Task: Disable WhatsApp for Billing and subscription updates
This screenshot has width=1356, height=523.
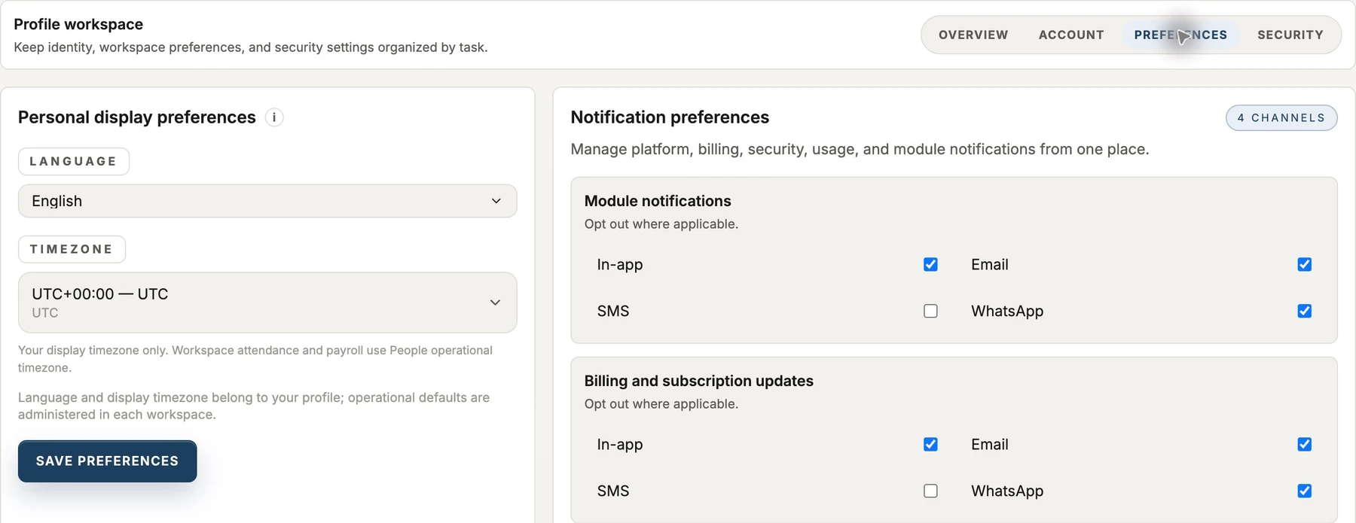Action: point(1305,491)
